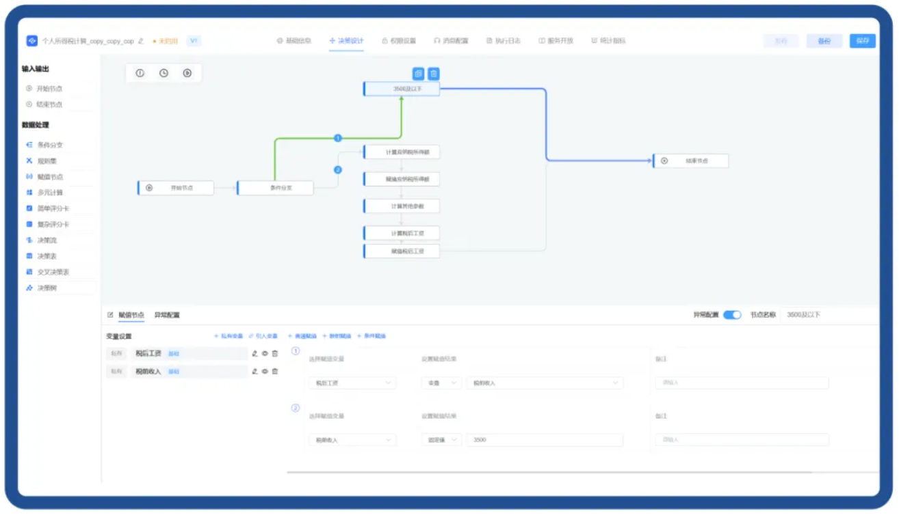Image resolution: width=899 pixels, height=515 pixels.
Task: Open the 异常配置 tab in the bottom panel
Action: click(167, 315)
